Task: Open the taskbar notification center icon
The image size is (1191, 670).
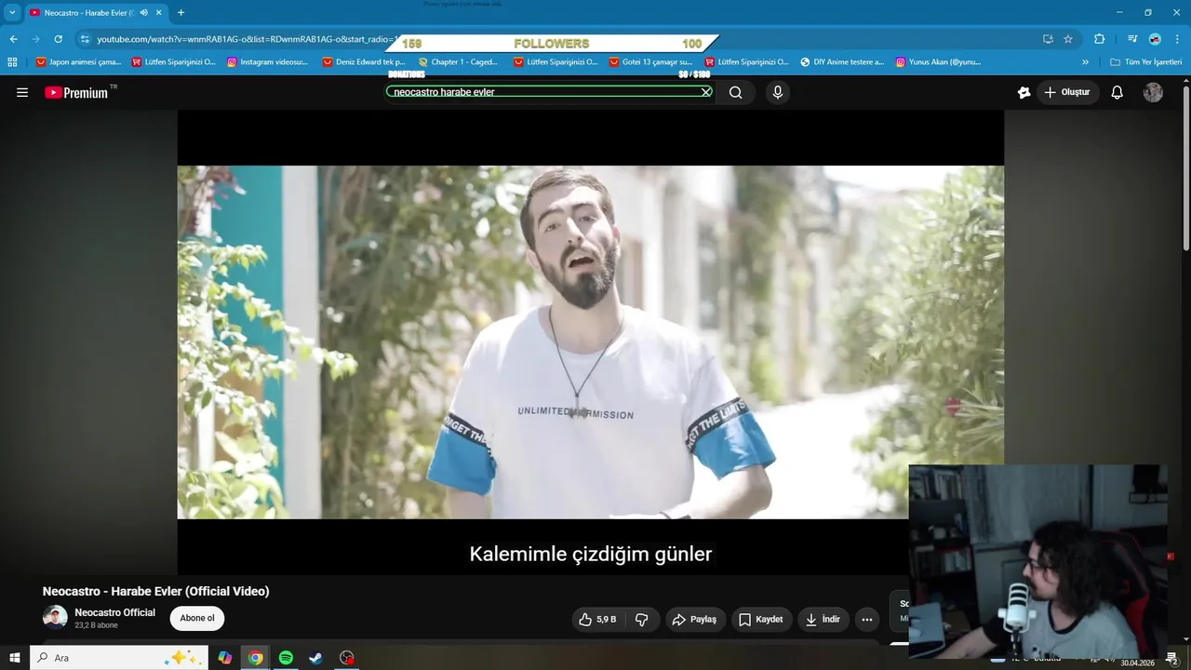Action: click(1172, 659)
